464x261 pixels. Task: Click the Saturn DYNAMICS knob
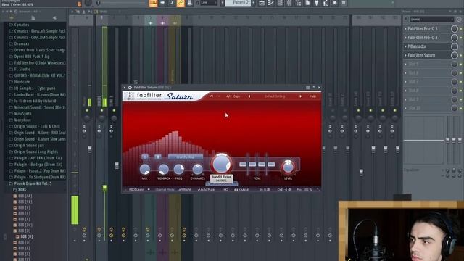(x=197, y=169)
